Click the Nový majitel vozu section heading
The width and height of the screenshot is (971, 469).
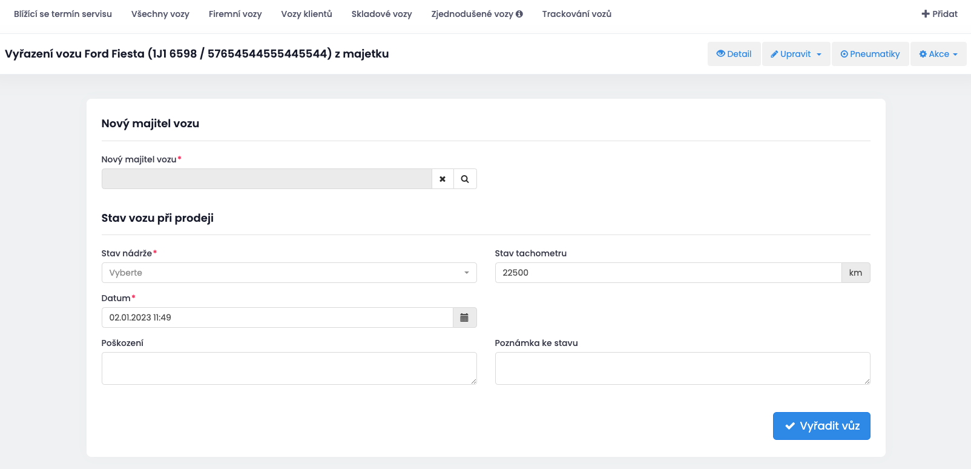point(150,124)
